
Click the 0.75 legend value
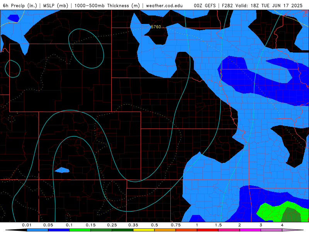(176, 225)
